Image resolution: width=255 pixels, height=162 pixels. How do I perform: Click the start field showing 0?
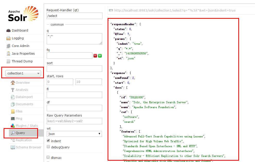click(60, 82)
